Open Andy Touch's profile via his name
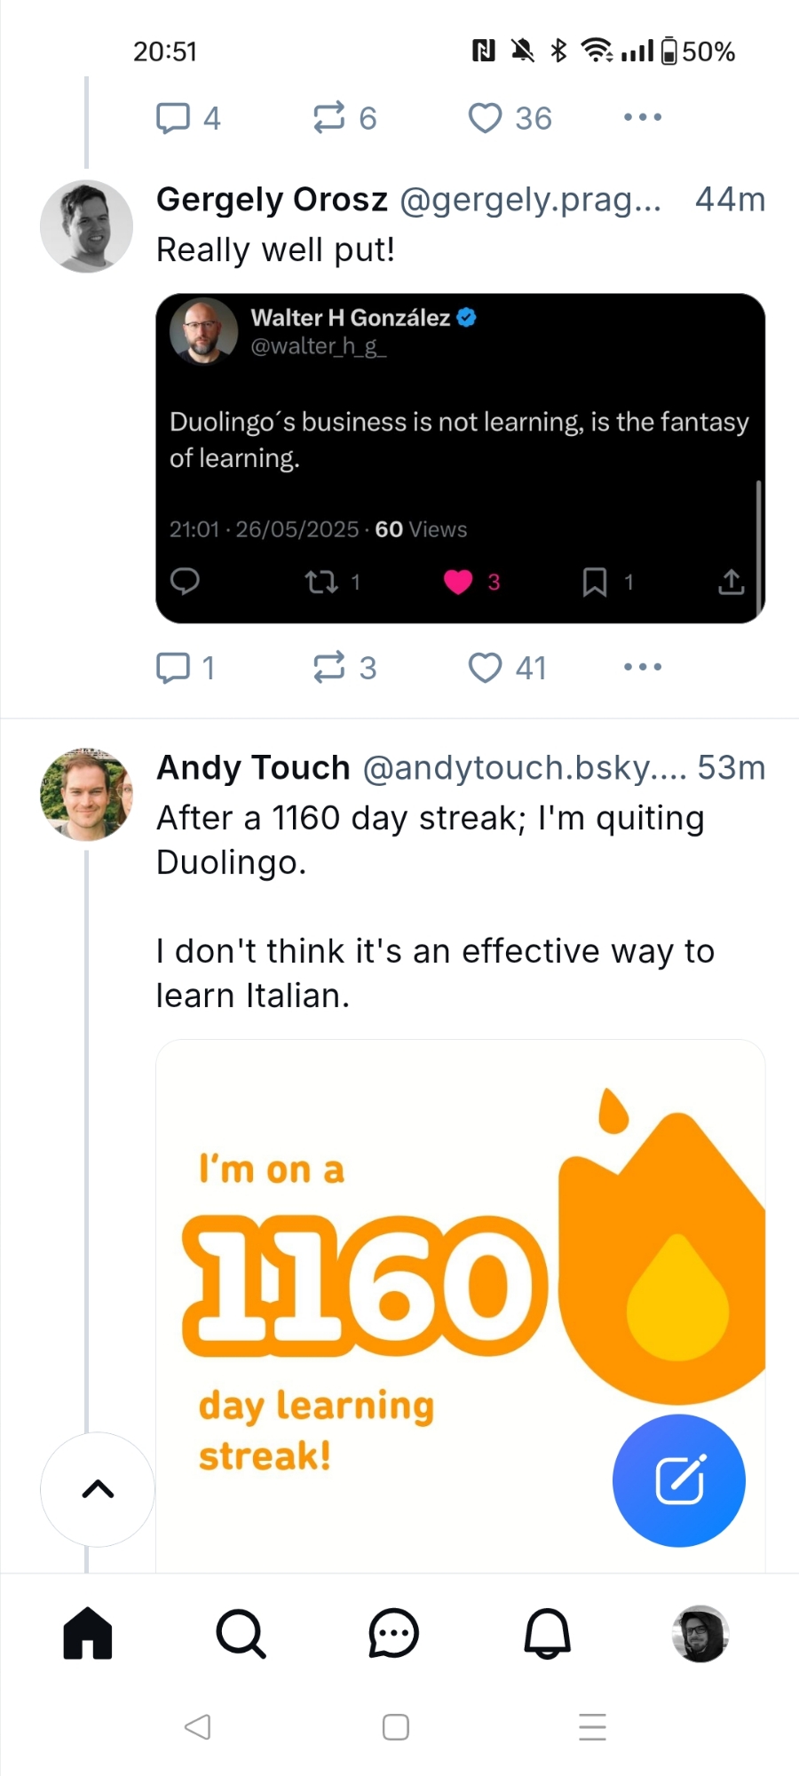The height and width of the screenshot is (1776, 799). click(x=253, y=768)
